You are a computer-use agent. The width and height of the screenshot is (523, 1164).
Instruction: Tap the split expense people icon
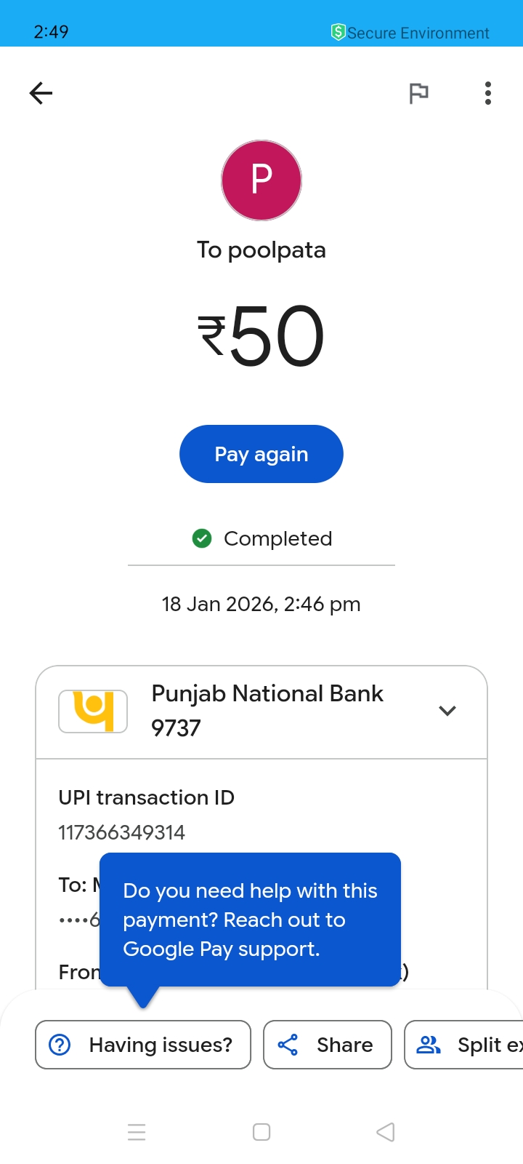pyautogui.click(x=429, y=1045)
